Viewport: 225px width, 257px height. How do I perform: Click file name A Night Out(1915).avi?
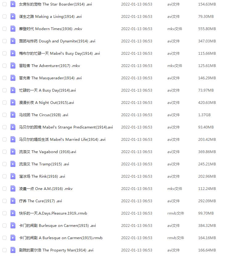point(47,103)
